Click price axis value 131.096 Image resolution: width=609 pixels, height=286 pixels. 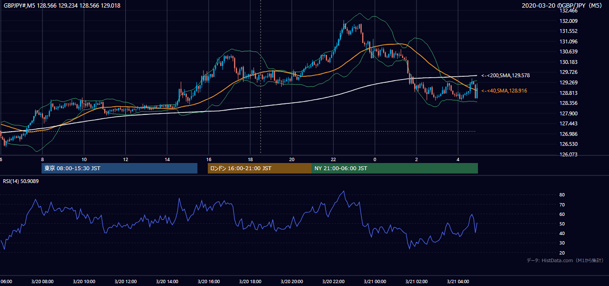(568, 41)
